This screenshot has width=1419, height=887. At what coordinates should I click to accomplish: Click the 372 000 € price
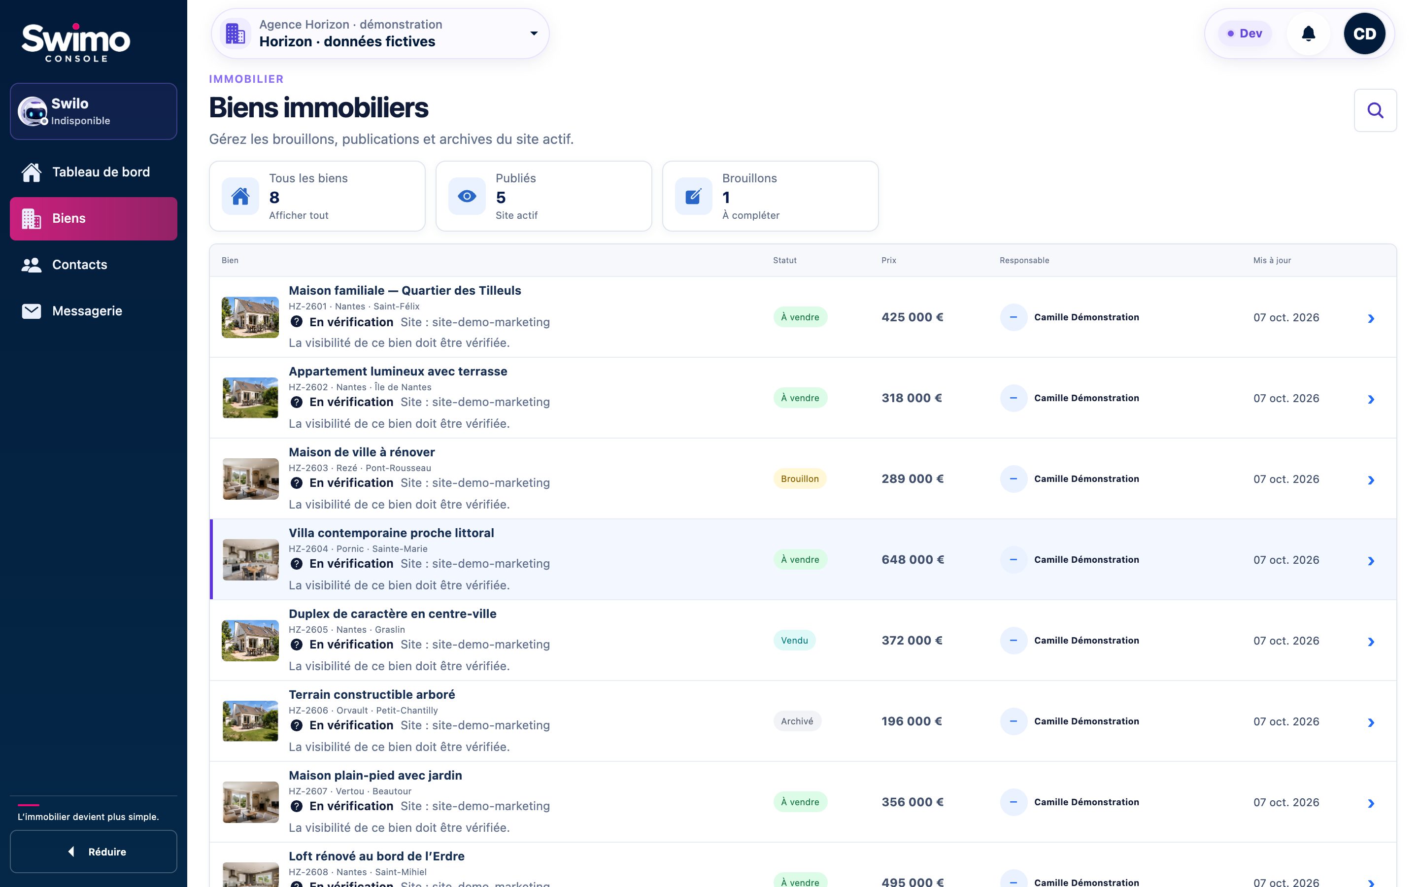click(912, 641)
